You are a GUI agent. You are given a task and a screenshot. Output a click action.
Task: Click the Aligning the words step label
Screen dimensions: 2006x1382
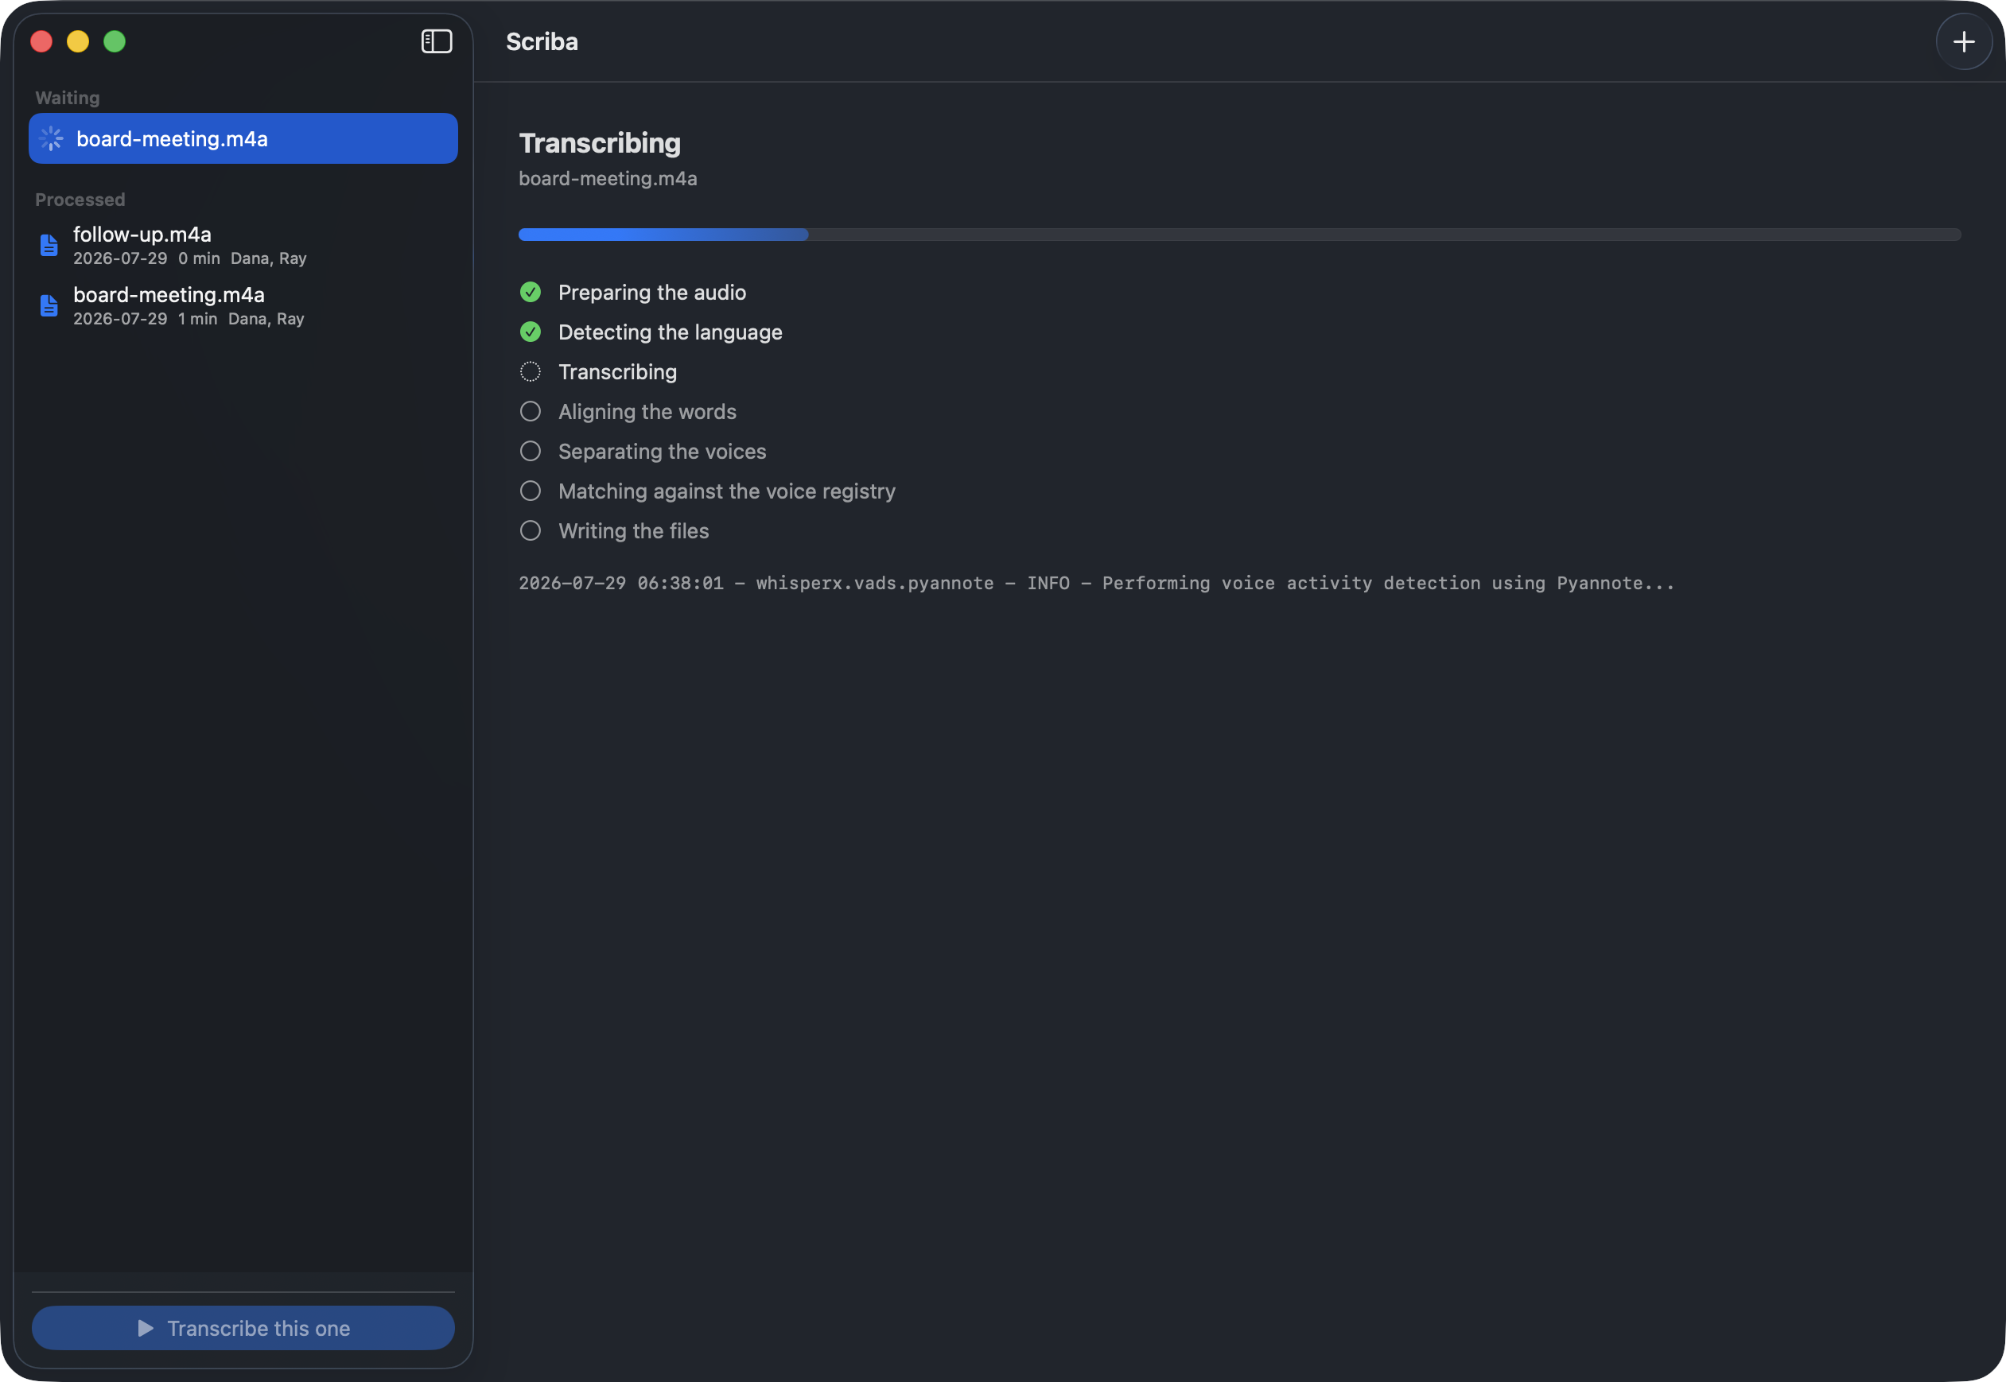tap(647, 412)
